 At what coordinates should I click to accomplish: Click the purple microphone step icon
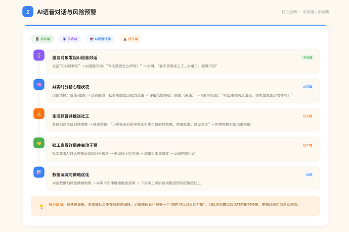tap(39, 55)
